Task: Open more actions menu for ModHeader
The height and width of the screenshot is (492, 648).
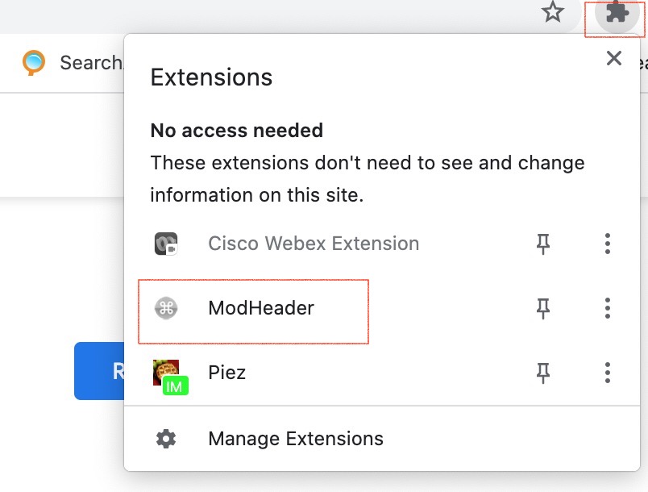Action: click(607, 308)
